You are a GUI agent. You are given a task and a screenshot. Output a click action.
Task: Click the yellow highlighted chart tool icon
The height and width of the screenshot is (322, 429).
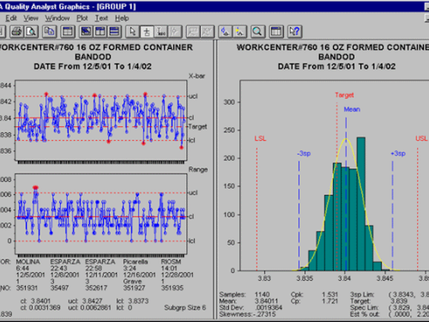(x=239, y=32)
